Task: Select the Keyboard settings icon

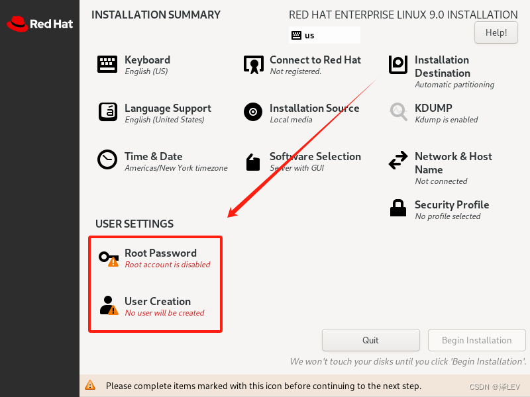Action: [x=107, y=64]
